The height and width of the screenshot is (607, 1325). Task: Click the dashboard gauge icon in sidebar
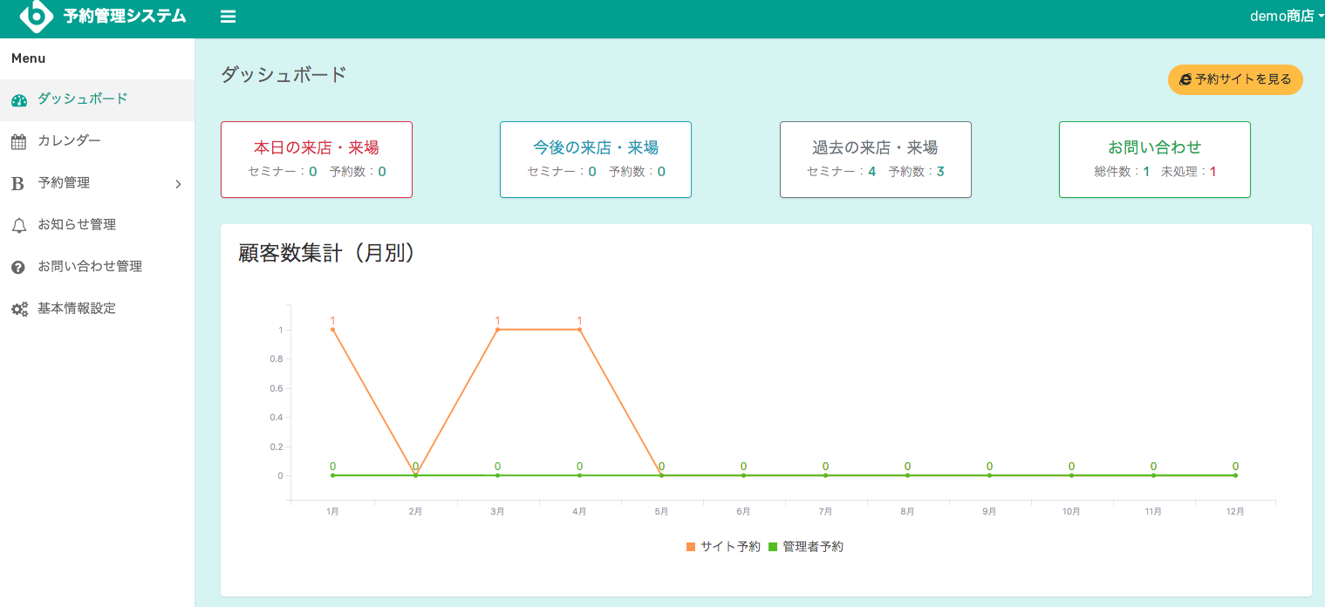(x=19, y=99)
